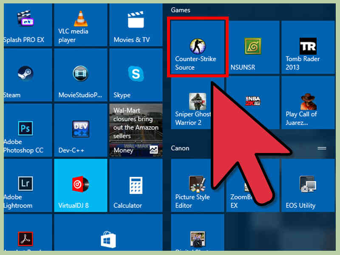The image size is (340, 255).
Task: Launch Dev-C++ tile
Action: 81,130
